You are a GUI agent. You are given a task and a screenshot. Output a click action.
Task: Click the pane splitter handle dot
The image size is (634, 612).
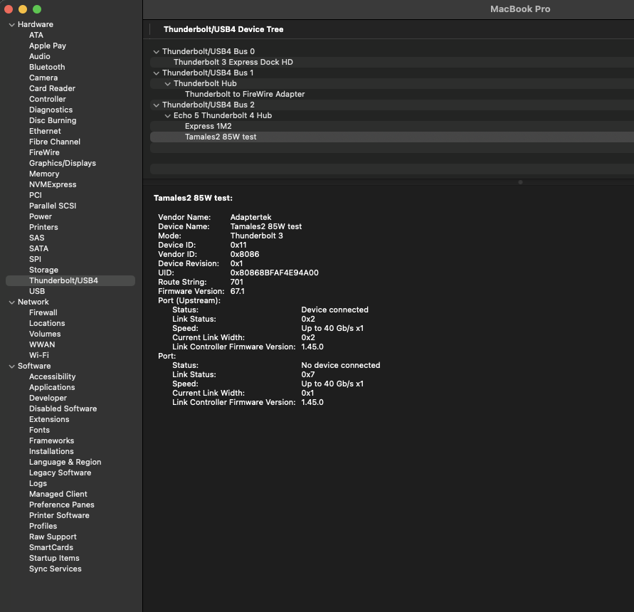click(520, 182)
